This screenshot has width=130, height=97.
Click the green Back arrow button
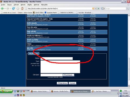2,9
